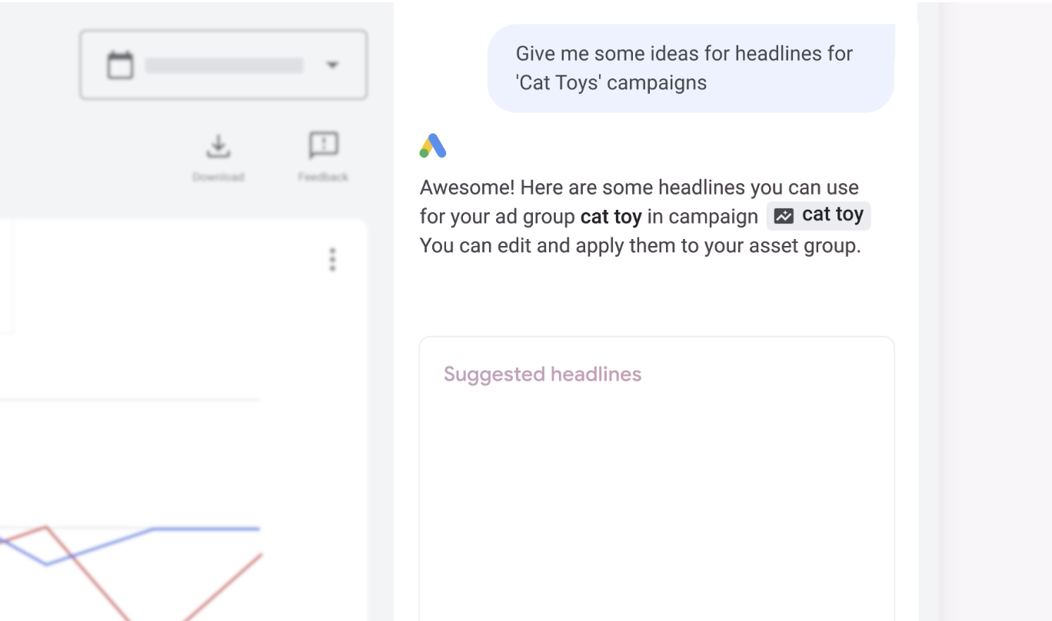The image size is (1052, 621).
Task: Select the Download icon above the chart
Action: click(x=218, y=146)
